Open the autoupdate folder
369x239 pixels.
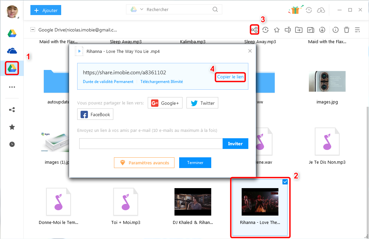pyautogui.click(x=56, y=81)
